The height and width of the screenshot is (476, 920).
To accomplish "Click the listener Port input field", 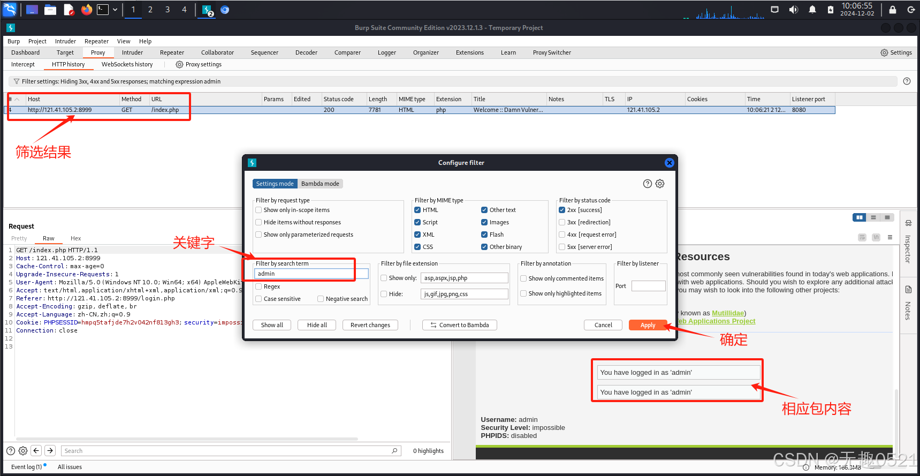I will [x=649, y=286].
